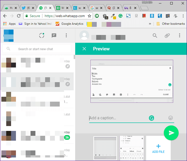The image size is (187, 161).
Task: Click Chrome back arrow
Action: 5,16
